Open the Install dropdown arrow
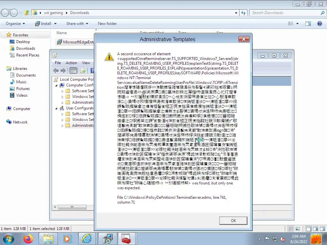The width and height of the screenshot is (327, 245). 56,24
